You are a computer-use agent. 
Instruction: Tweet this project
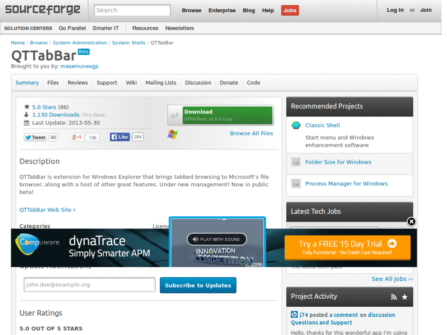[x=35, y=137]
